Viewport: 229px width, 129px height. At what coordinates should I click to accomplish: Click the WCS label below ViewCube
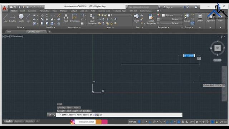click(x=217, y=60)
